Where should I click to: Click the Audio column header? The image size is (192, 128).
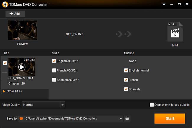point(55,53)
